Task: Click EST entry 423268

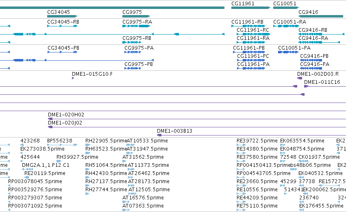Action: point(30,141)
